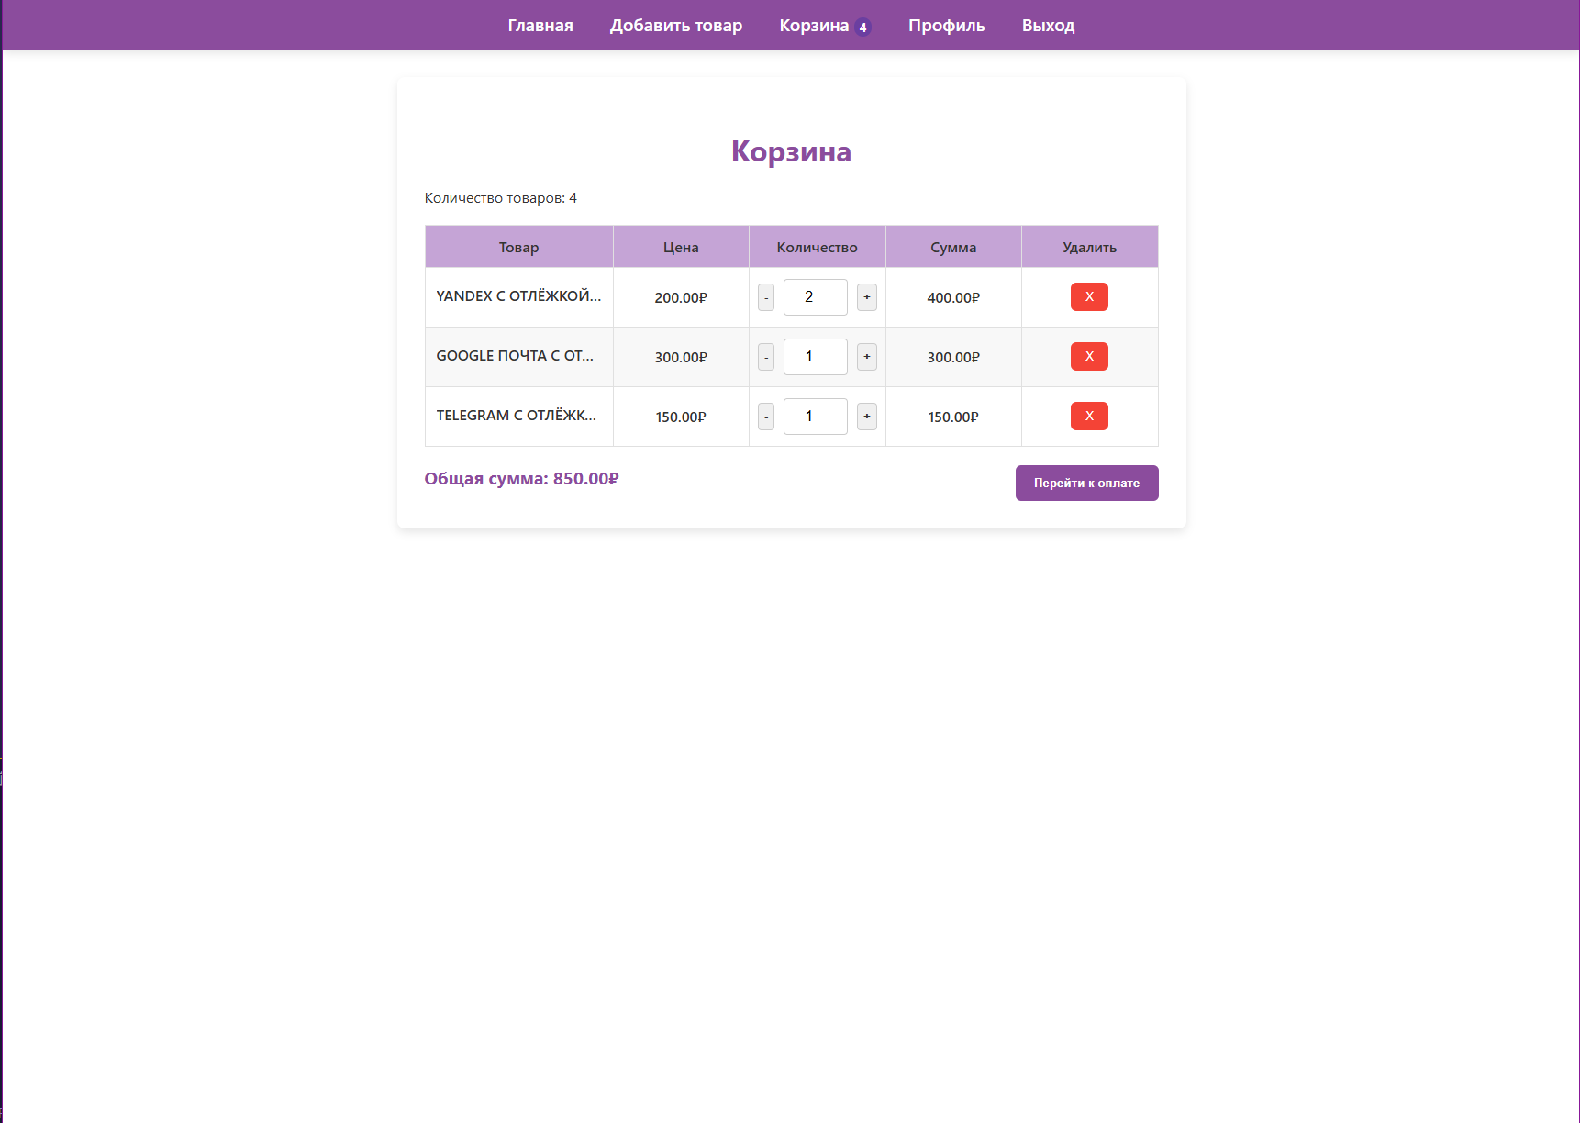This screenshot has height=1123, width=1580.
Task: Click the Общая сумма: 850.00₽ total
Action: (x=521, y=479)
